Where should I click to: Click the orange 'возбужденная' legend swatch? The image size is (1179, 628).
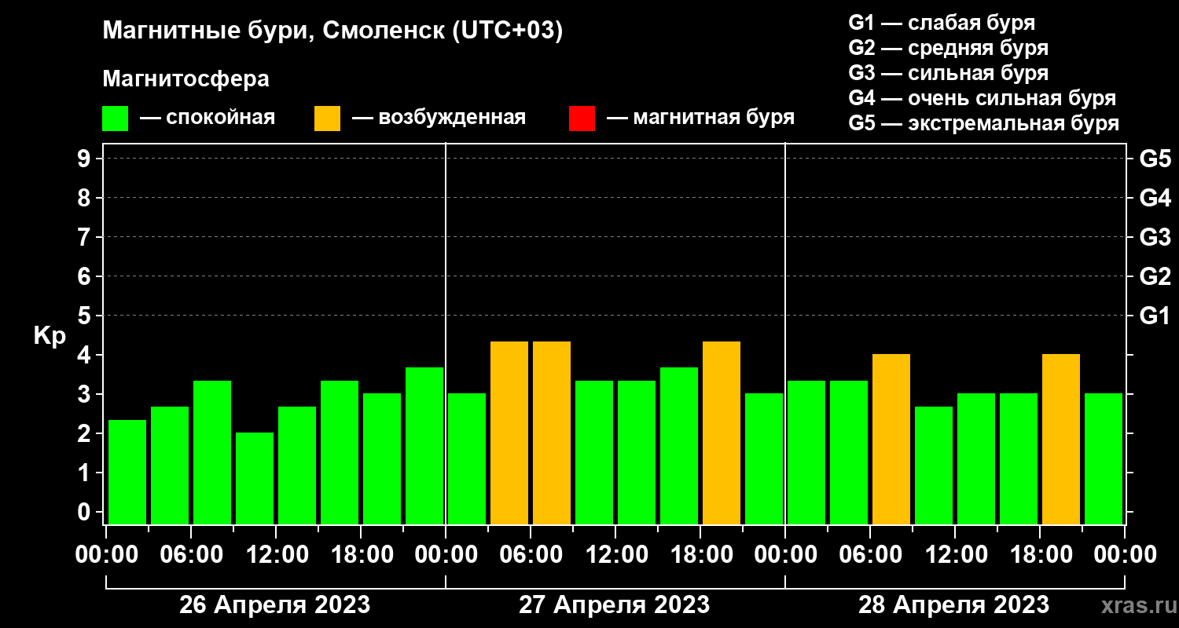(x=328, y=119)
